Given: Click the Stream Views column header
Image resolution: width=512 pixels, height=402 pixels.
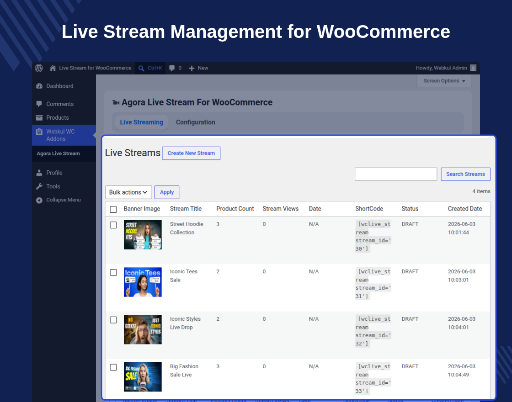Looking at the screenshot, I should click(281, 209).
